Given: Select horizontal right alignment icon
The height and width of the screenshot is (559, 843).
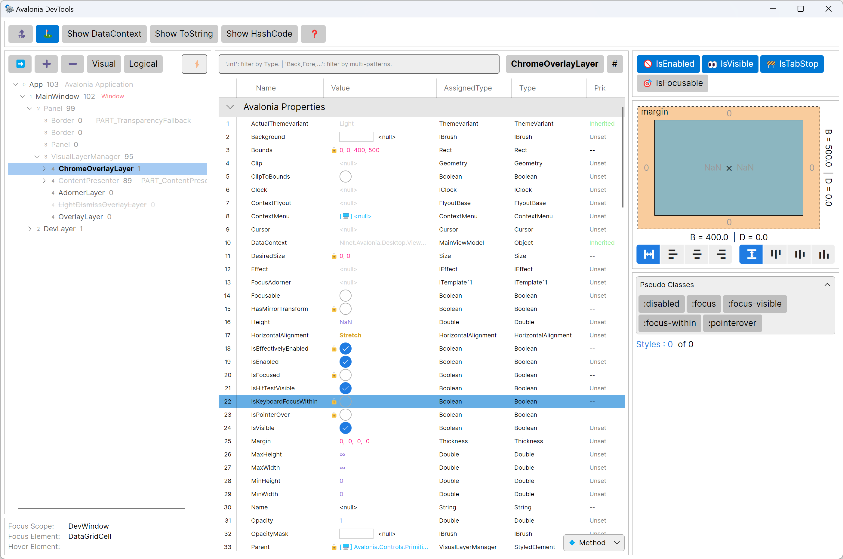Looking at the screenshot, I should pos(721,254).
